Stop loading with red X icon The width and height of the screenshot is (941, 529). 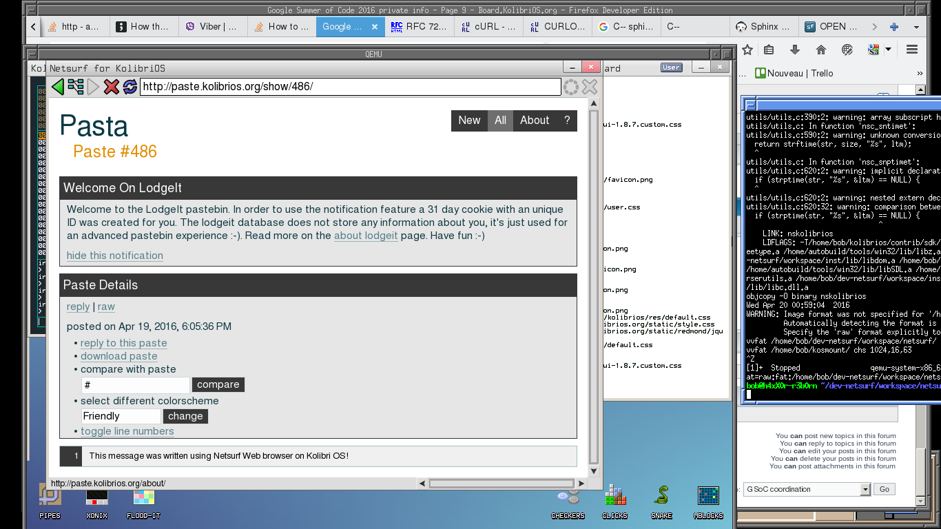pyautogui.click(x=112, y=87)
